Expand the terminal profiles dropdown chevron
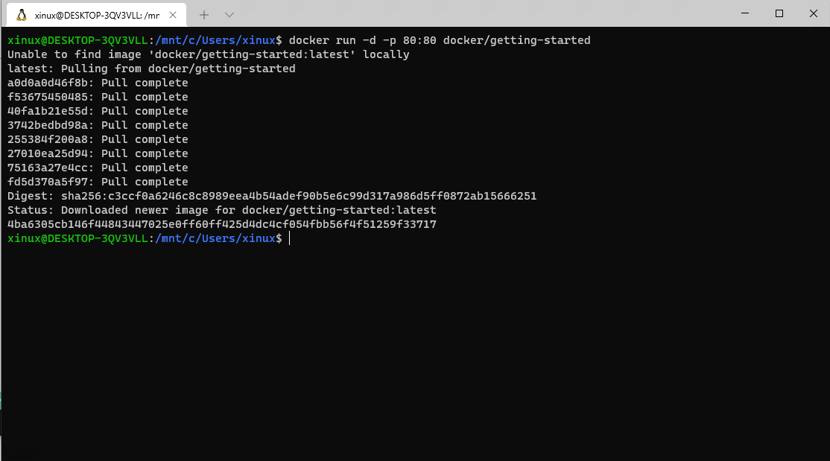This screenshot has width=830, height=461. 229,14
